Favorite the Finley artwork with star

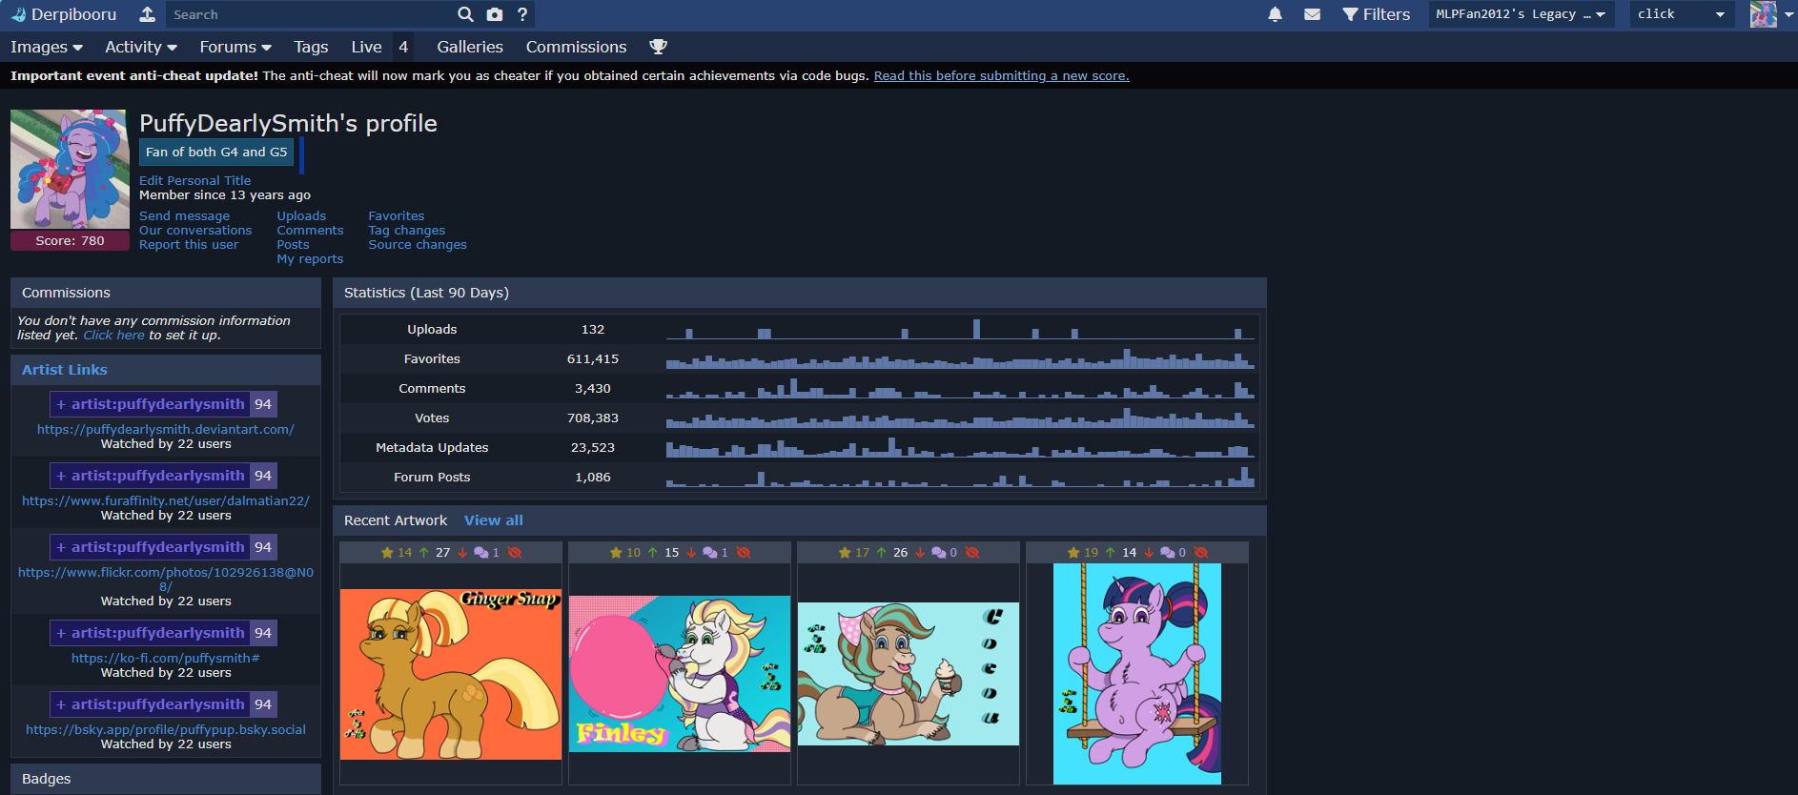pyautogui.click(x=616, y=553)
